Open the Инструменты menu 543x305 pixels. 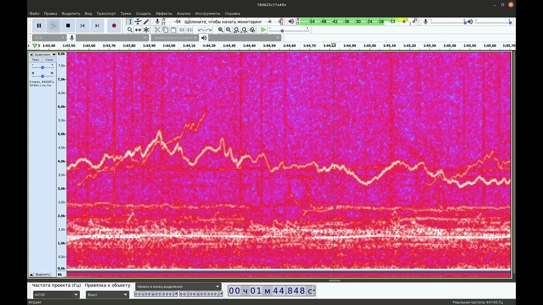click(x=208, y=14)
